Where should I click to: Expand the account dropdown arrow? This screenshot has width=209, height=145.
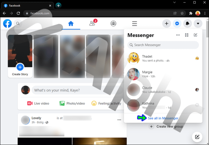click(198, 24)
